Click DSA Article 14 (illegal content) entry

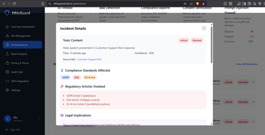tap(83, 100)
